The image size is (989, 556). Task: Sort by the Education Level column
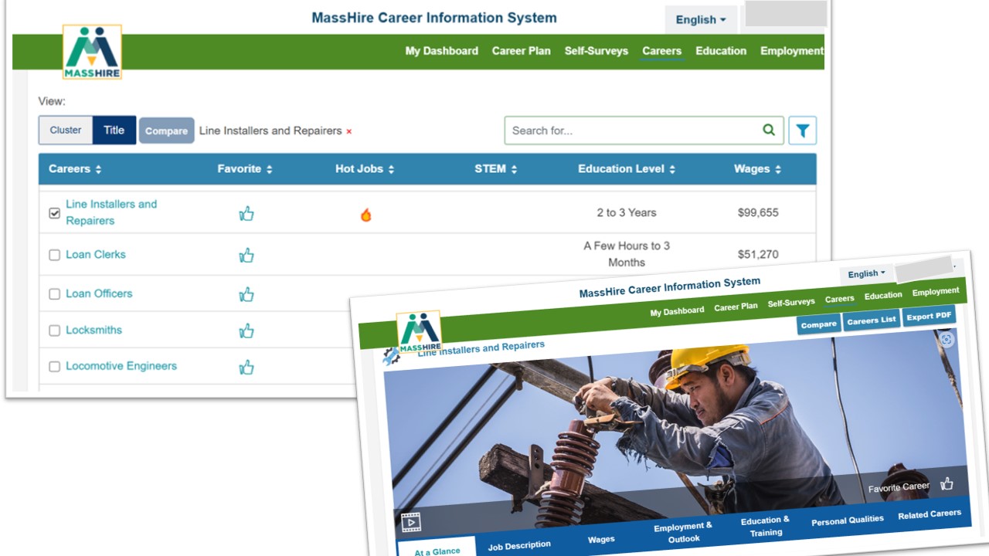click(627, 169)
